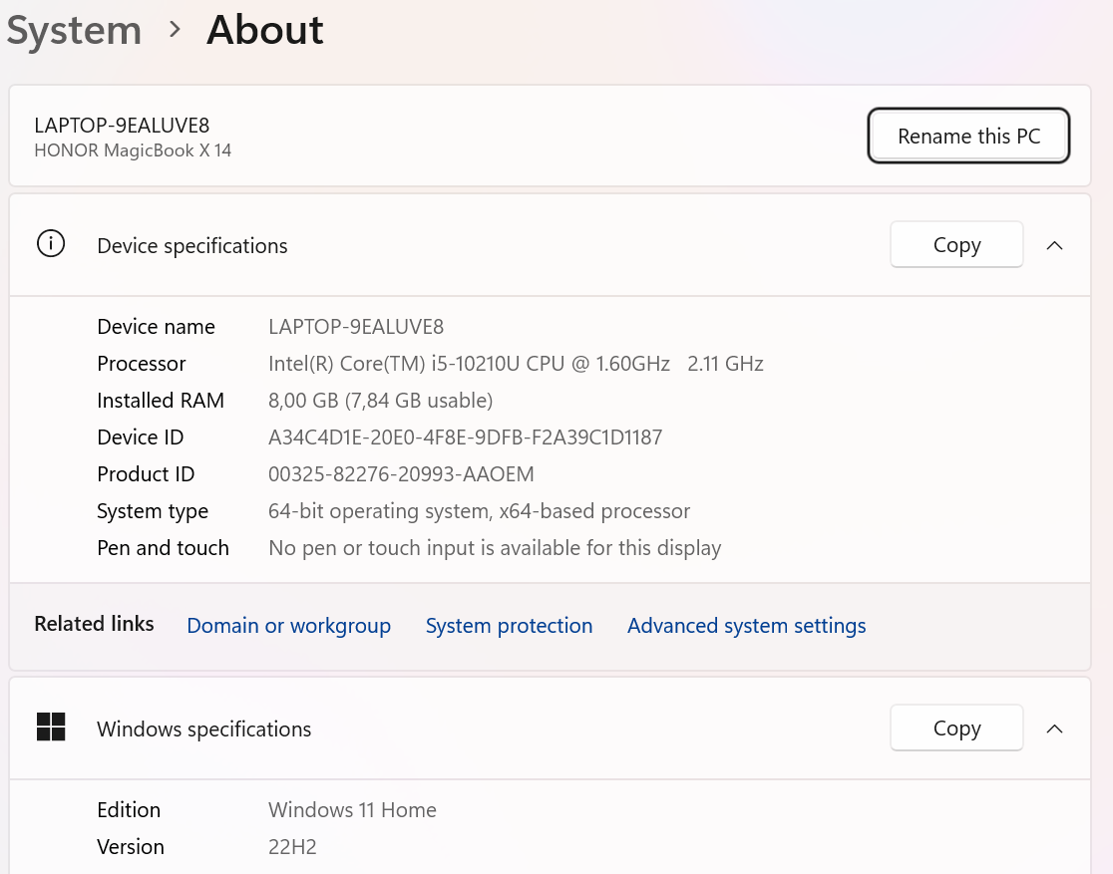Image resolution: width=1113 pixels, height=874 pixels.
Task: Click the Windows logo beside Windows specifications
Action: tap(51, 728)
